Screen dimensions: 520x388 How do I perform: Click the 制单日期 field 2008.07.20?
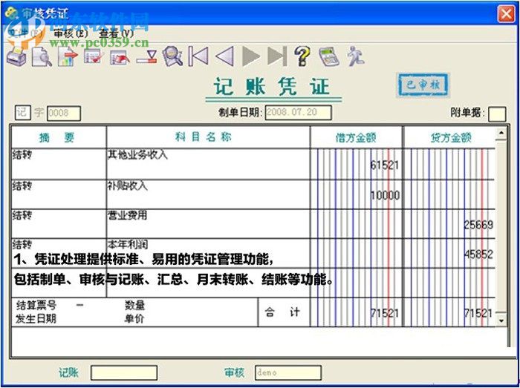coord(298,112)
